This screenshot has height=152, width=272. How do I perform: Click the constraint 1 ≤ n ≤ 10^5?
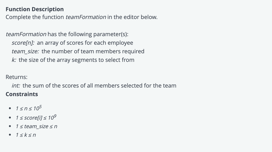(29, 108)
